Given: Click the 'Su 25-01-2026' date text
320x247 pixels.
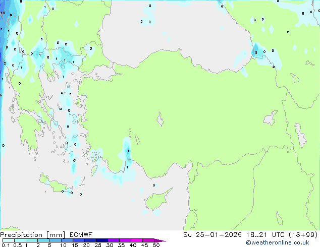Looking at the screenshot, I should point(212,235).
